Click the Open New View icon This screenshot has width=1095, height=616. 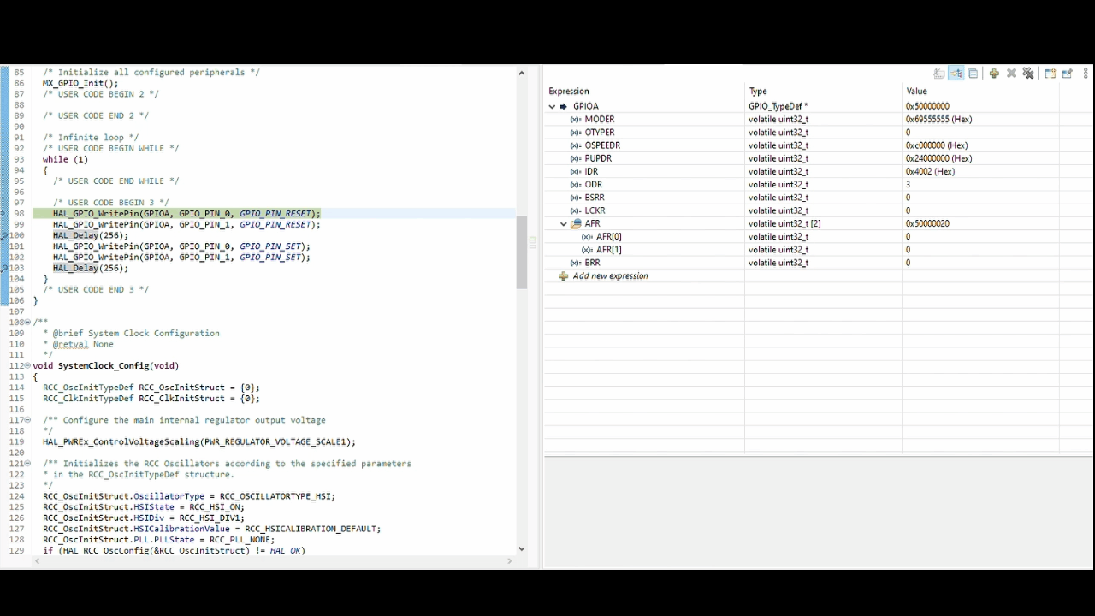tap(1050, 74)
